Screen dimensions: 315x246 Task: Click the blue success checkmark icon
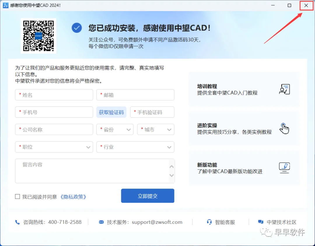77,28
